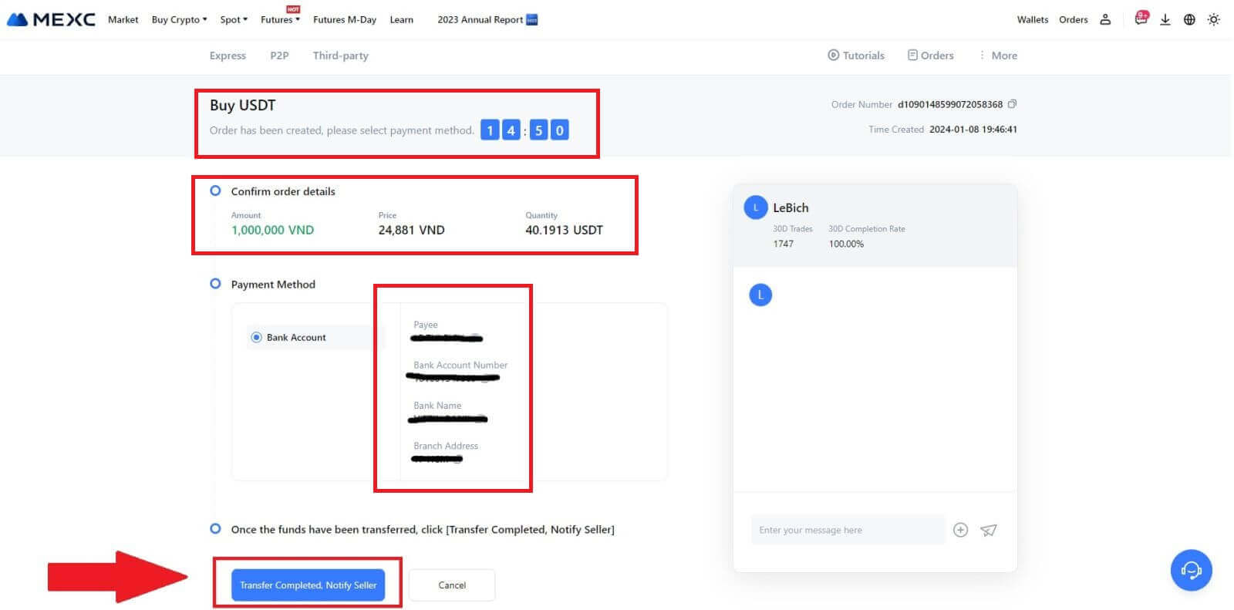Switch to the P2P tab
This screenshot has height=610, width=1234.
point(279,56)
